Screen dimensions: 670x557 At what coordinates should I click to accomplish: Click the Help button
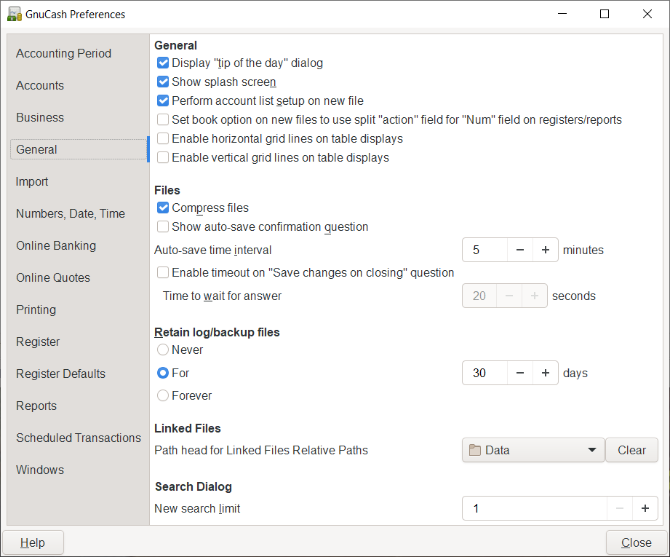[x=33, y=542]
